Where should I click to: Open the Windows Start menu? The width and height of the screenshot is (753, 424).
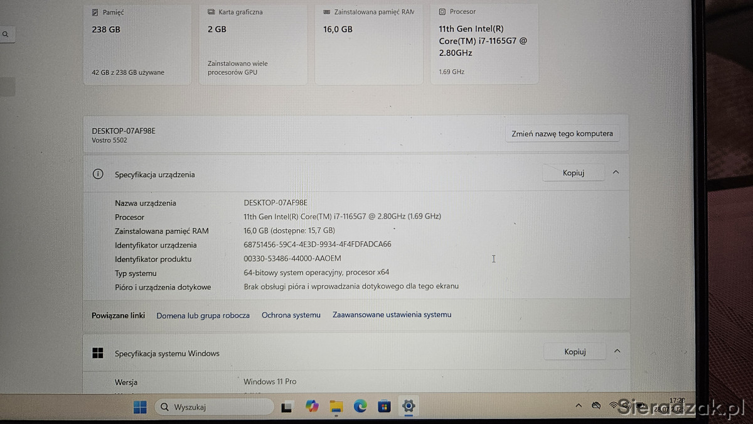[140, 407]
